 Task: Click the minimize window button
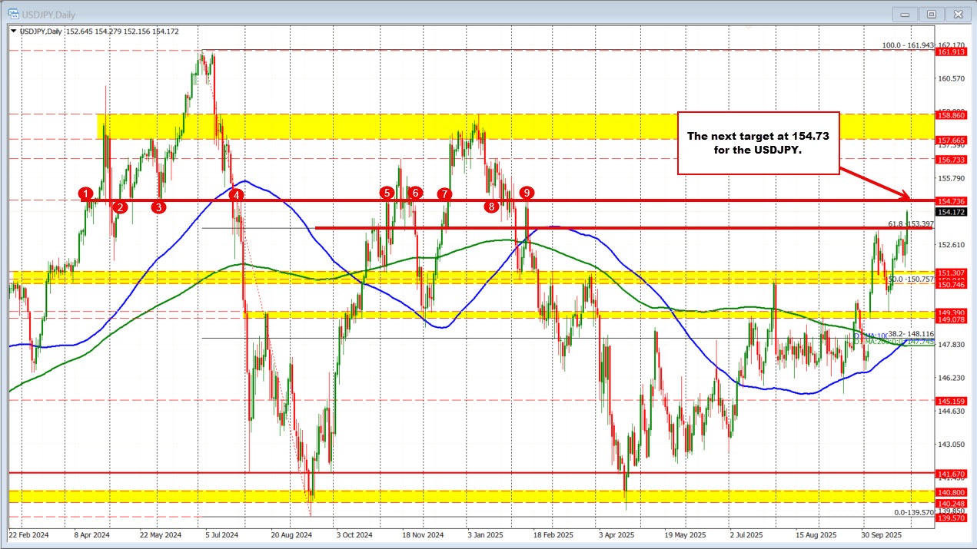coord(905,14)
